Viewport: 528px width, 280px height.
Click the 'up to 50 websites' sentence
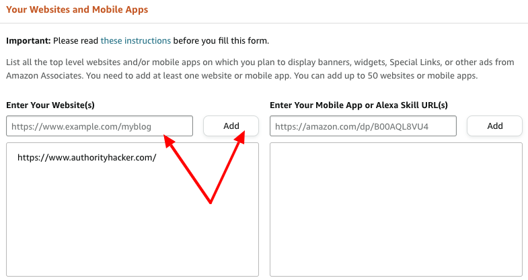coord(397,76)
